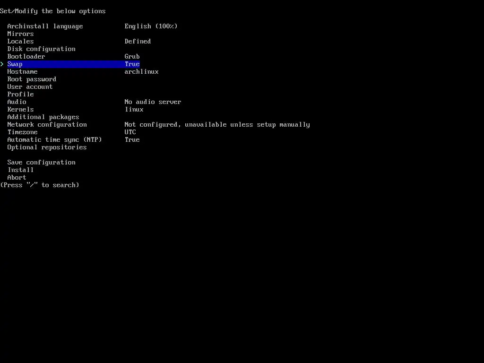Open the Timezone option
The image size is (484, 363).
22,132
